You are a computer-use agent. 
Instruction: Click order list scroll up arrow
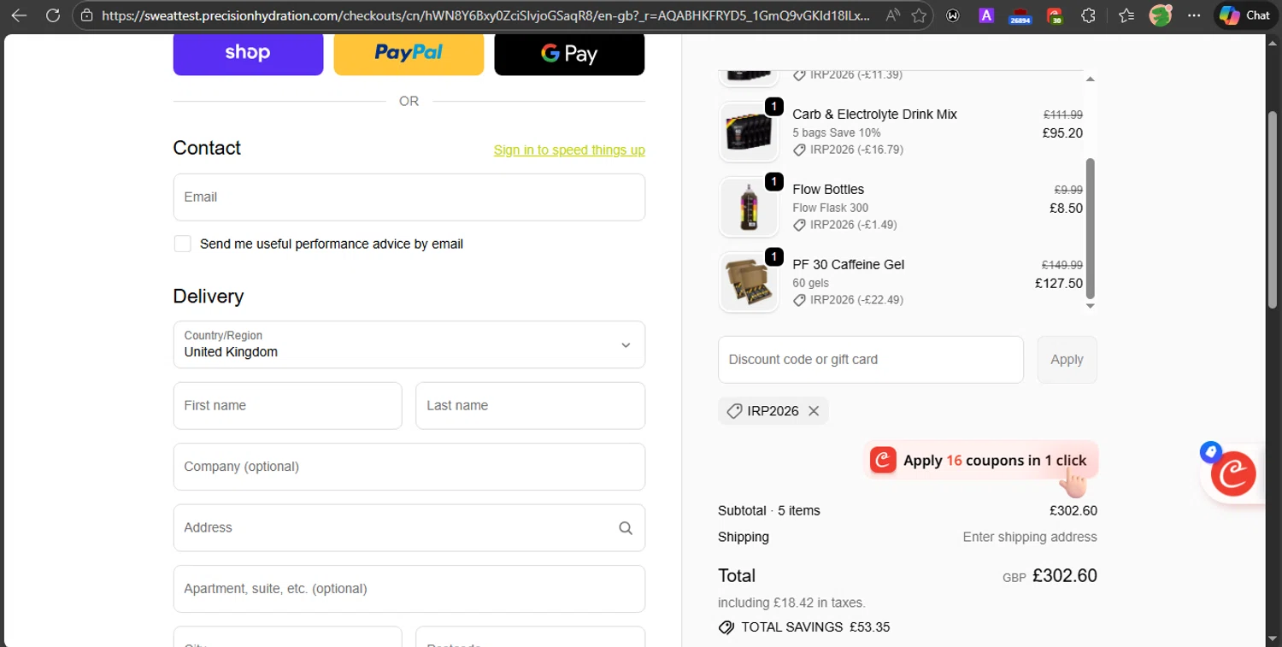click(1090, 79)
